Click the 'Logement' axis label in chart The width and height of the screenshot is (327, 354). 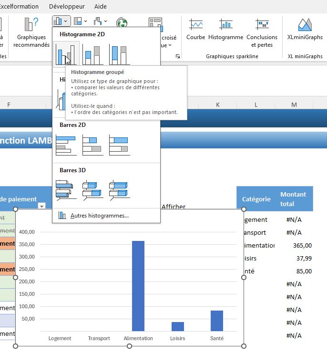[60, 338]
